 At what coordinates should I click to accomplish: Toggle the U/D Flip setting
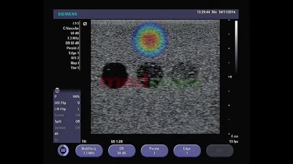click(67, 103)
